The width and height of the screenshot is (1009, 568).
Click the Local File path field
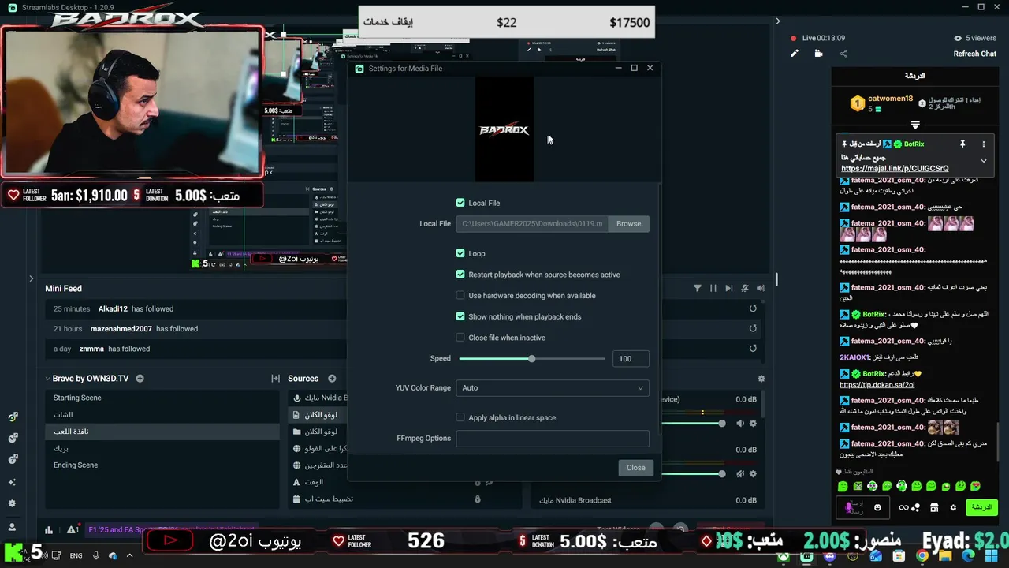coord(532,223)
